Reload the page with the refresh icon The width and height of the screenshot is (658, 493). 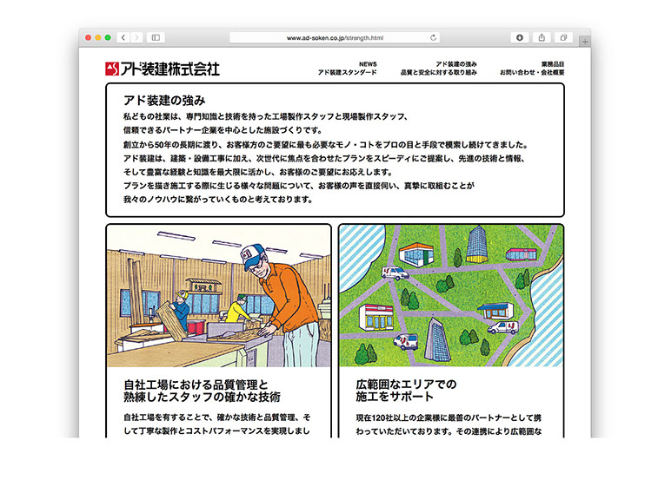[x=433, y=38]
